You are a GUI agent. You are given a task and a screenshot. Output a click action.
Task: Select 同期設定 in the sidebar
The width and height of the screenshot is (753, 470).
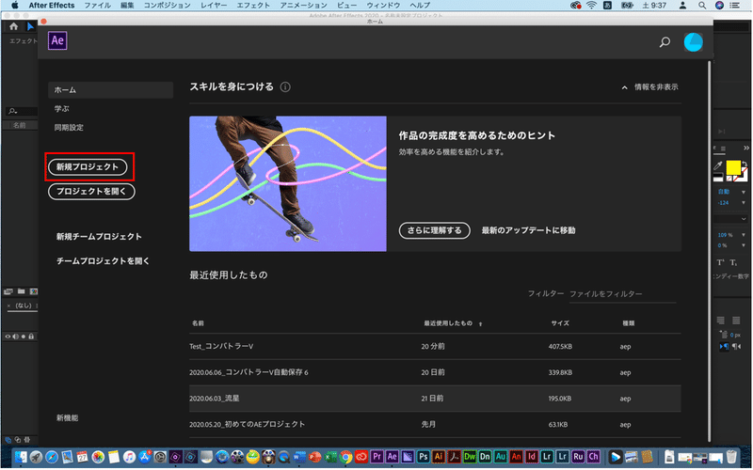pyautogui.click(x=69, y=128)
